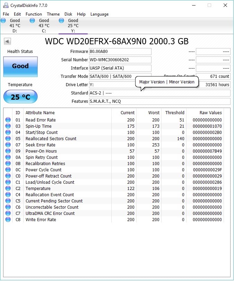Click the 25 °C temperature button
234x281 pixels.
[20, 97]
